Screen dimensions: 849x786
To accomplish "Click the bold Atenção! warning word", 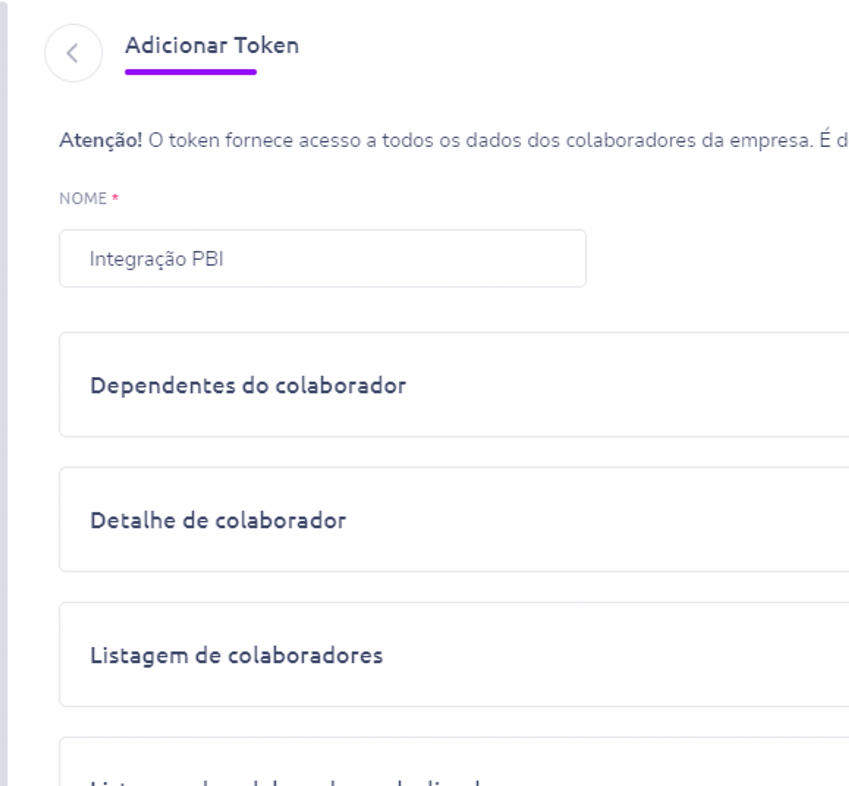I will [101, 141].
